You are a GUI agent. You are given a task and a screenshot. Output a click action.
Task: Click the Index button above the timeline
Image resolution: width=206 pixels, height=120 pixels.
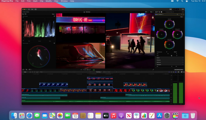(25, 72)
